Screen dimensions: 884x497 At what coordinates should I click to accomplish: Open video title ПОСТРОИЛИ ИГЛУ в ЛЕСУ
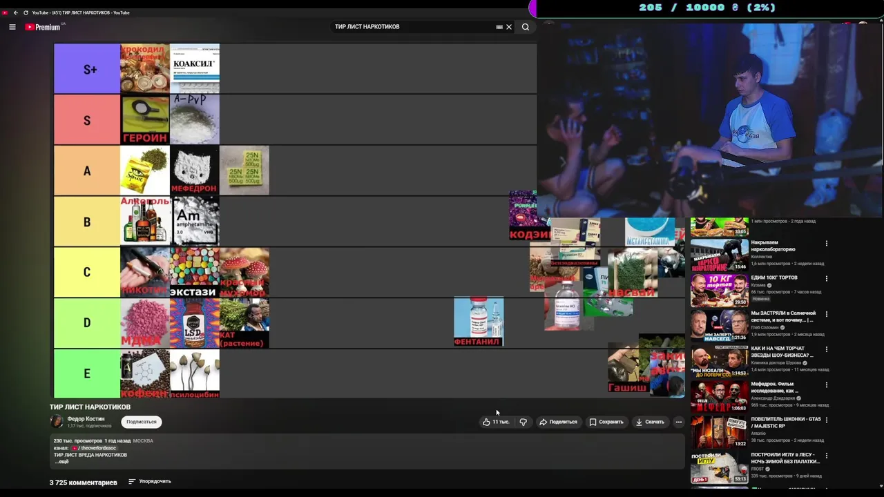click(x=785, y=458)
